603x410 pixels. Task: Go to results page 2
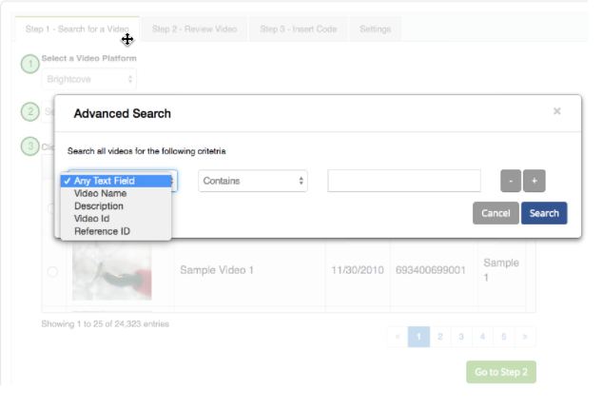(440, 337)
